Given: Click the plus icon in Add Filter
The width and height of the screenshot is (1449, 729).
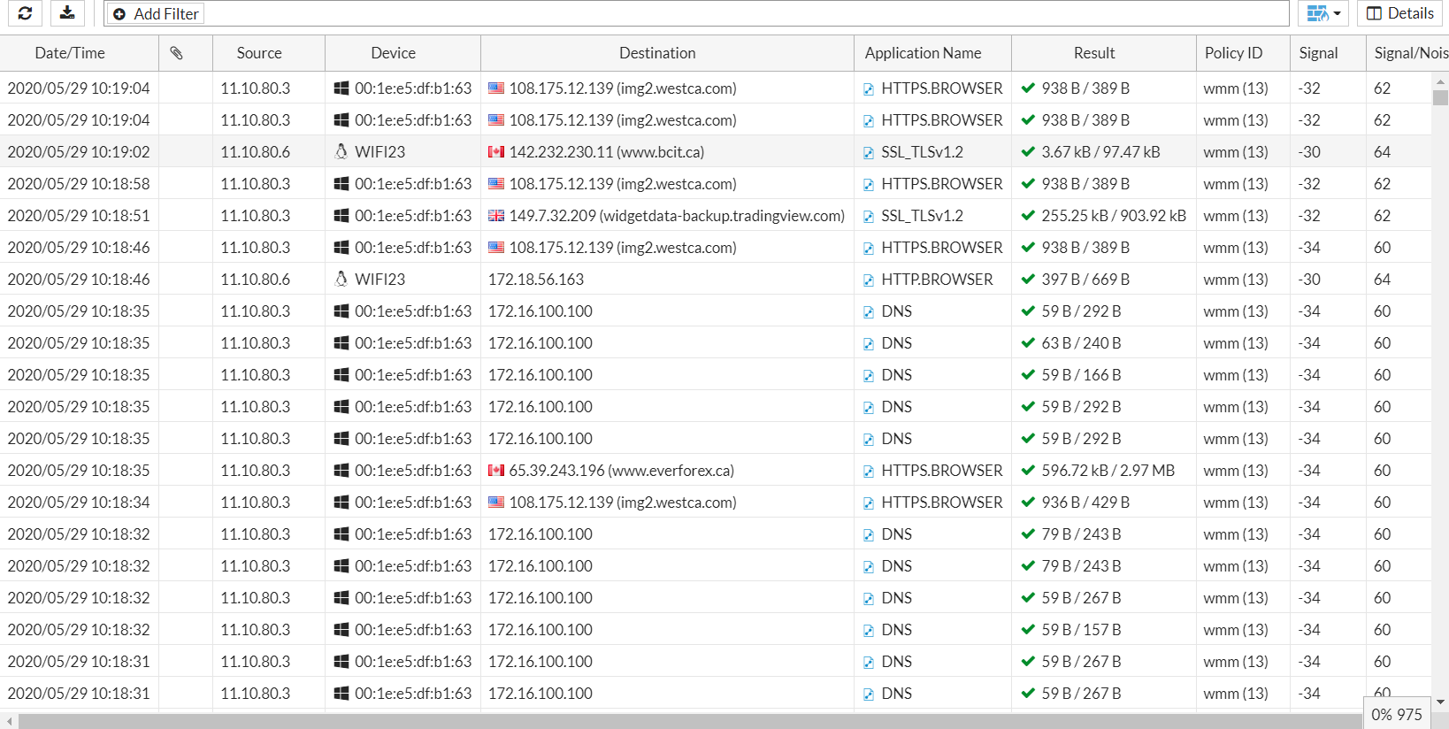Looking at the screenshot, I should pyautogui.click(x=119, y=14).
